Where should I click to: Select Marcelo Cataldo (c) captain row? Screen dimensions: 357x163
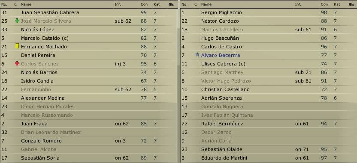88,38
